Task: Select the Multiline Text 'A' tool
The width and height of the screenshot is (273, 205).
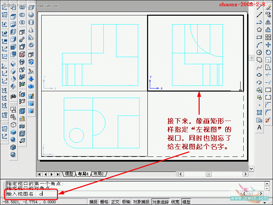Action: click(x=259, y=127)
